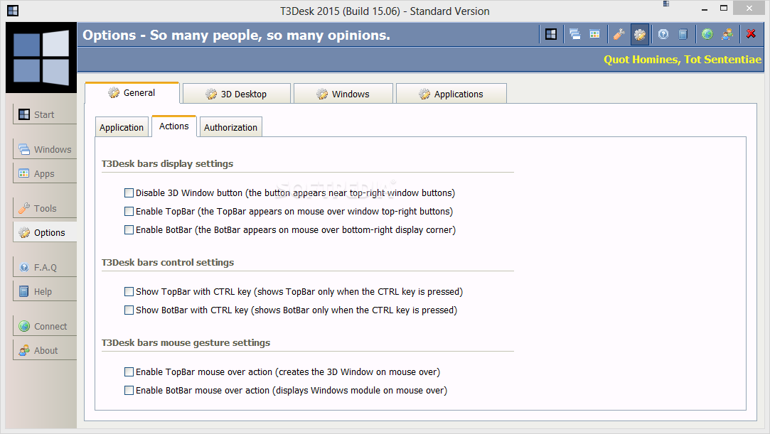This screenshot has width=770, height=434.
Task: Check Show TopBar with CTRL key
Action: click(129, 291)
